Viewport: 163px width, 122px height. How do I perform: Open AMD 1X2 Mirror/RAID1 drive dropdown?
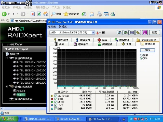(x=93, y=33)
